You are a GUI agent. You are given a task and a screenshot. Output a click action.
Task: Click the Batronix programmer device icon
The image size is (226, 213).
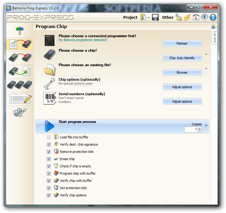coord(50,40)
